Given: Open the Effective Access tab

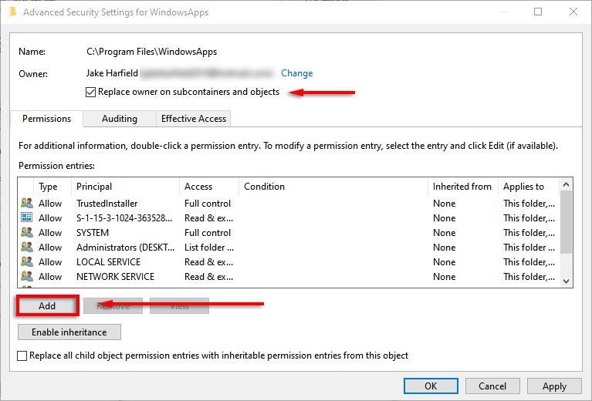Looking at the screenshot, I should click(193, 119).
